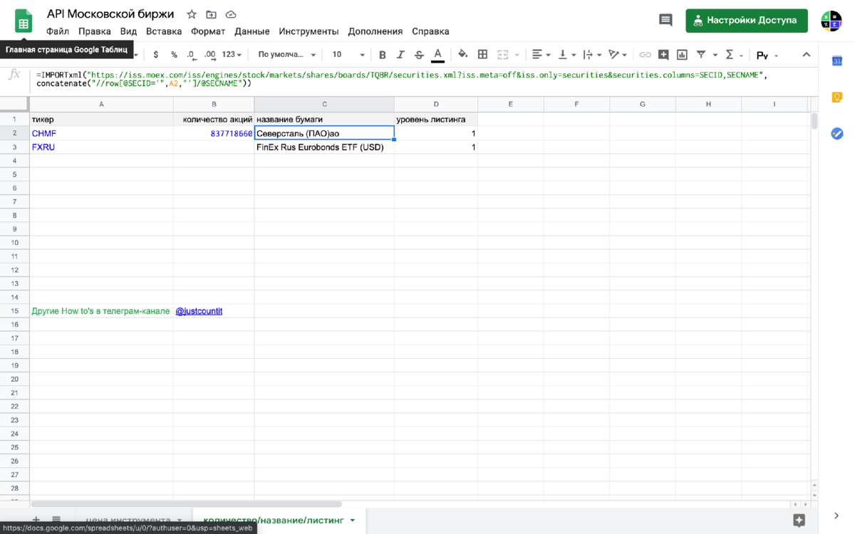This screenshot has height=534, width=855.
Task: Select row 15 header
Action: click(x=15, y=311)
